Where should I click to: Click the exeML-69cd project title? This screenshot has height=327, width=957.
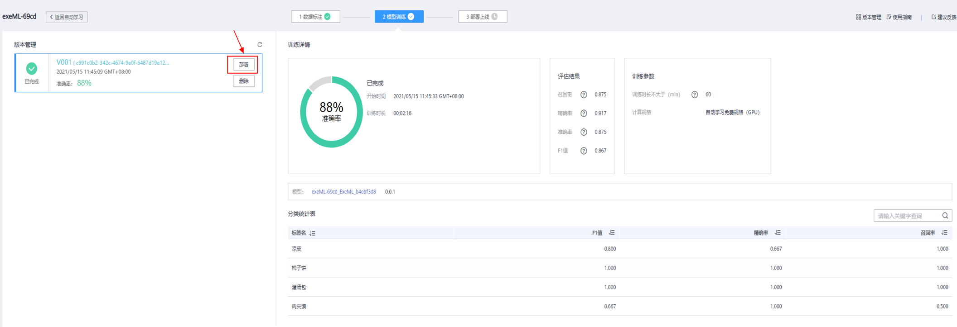[x=19, y=16]
